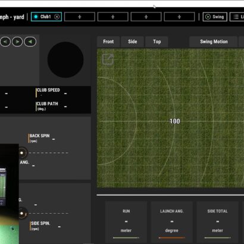Open the list icon button
The width and height of the screenshot is (244, 244).
(237, 17)
